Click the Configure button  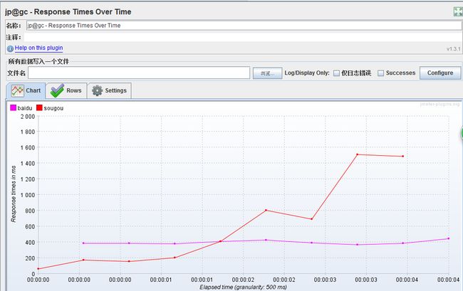coord(440,73)
